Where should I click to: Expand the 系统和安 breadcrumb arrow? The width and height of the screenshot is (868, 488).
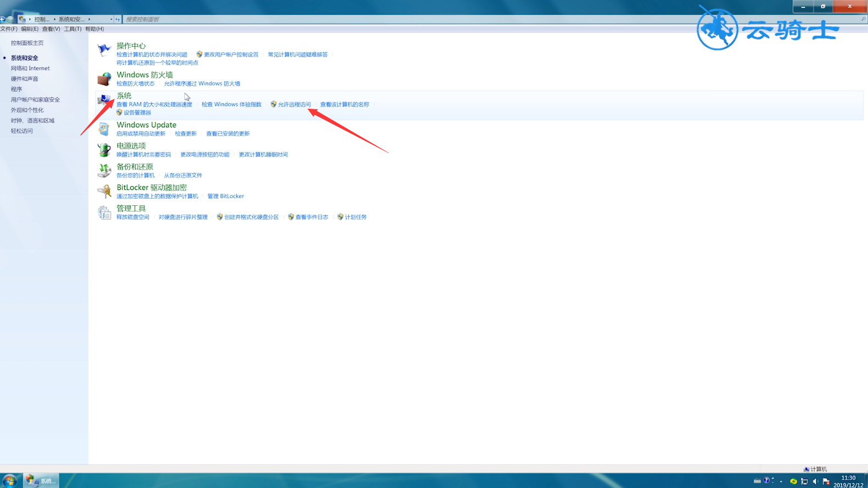coord(89,19)
